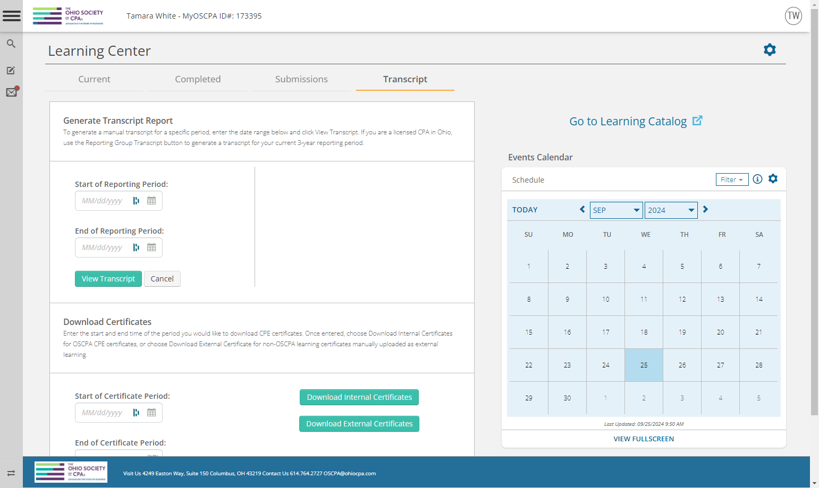Select September 22 in the calendar
Screen dimensions: 819x488
[529, 365]
